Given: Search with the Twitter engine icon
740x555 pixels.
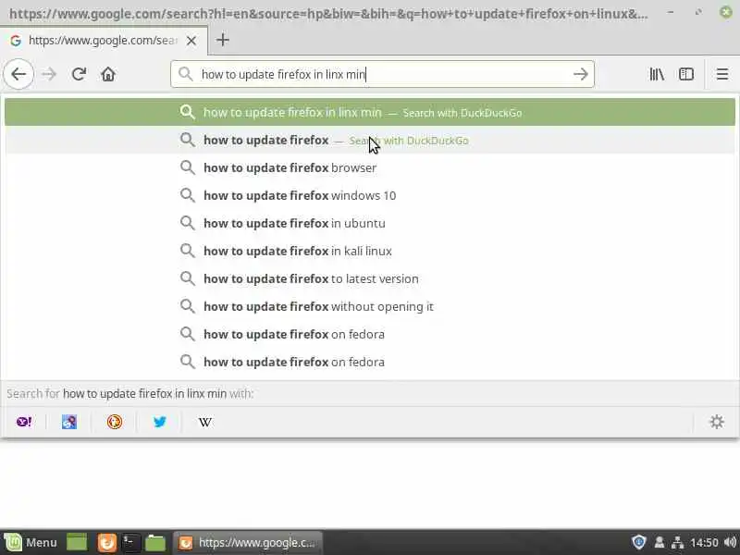Looking at the screenshot, I should tap(159, 422).
